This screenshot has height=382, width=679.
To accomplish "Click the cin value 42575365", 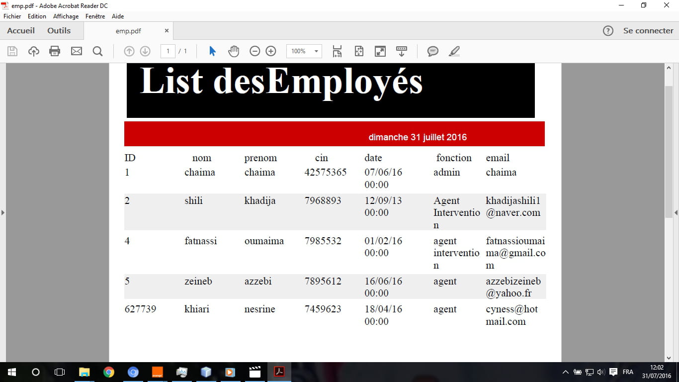I will coord(326,173).
